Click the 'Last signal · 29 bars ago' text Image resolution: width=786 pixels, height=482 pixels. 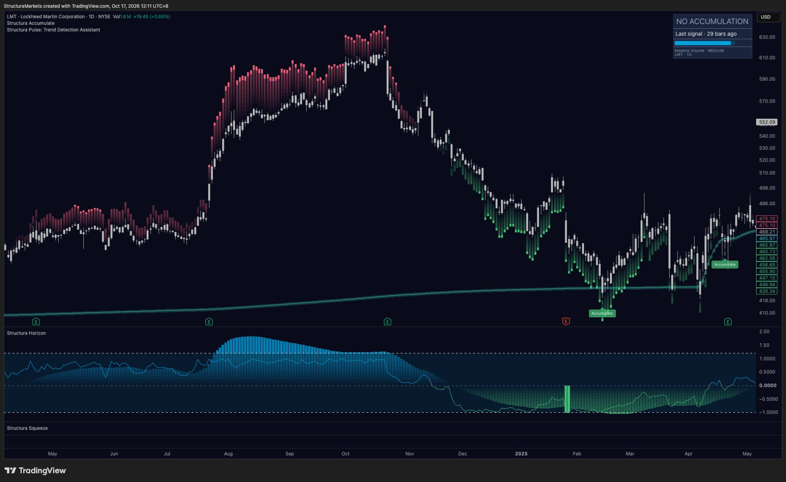coord(706,34)
